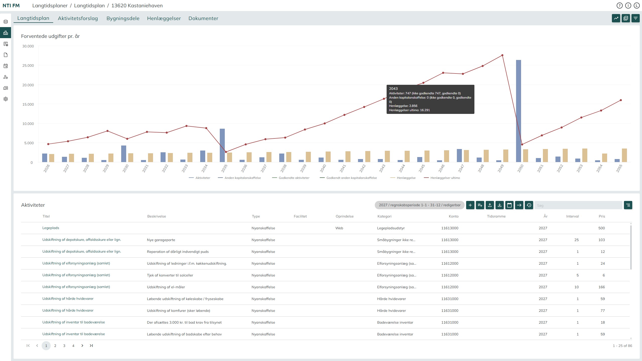Click the trend line chart icon top right

616,18
